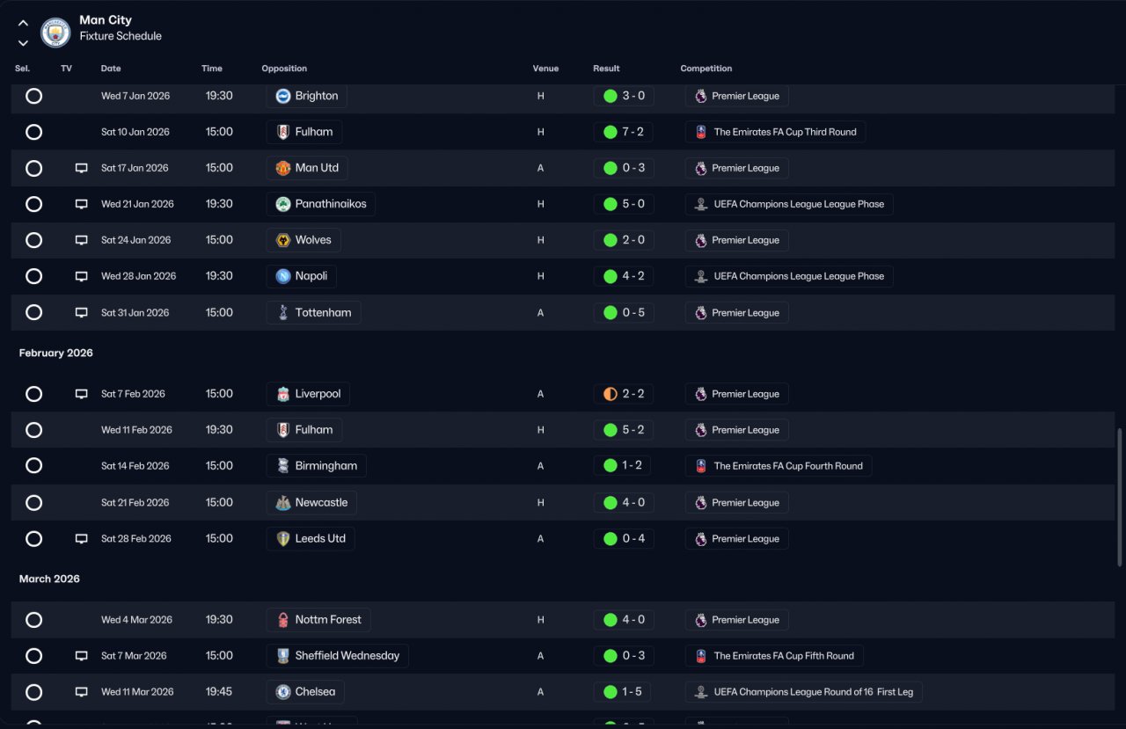The width and height of the screenshot is (1126, 729).
Task: Click the TV icon for Leeds Utd fixture
Action: click(x=81, y=538)
